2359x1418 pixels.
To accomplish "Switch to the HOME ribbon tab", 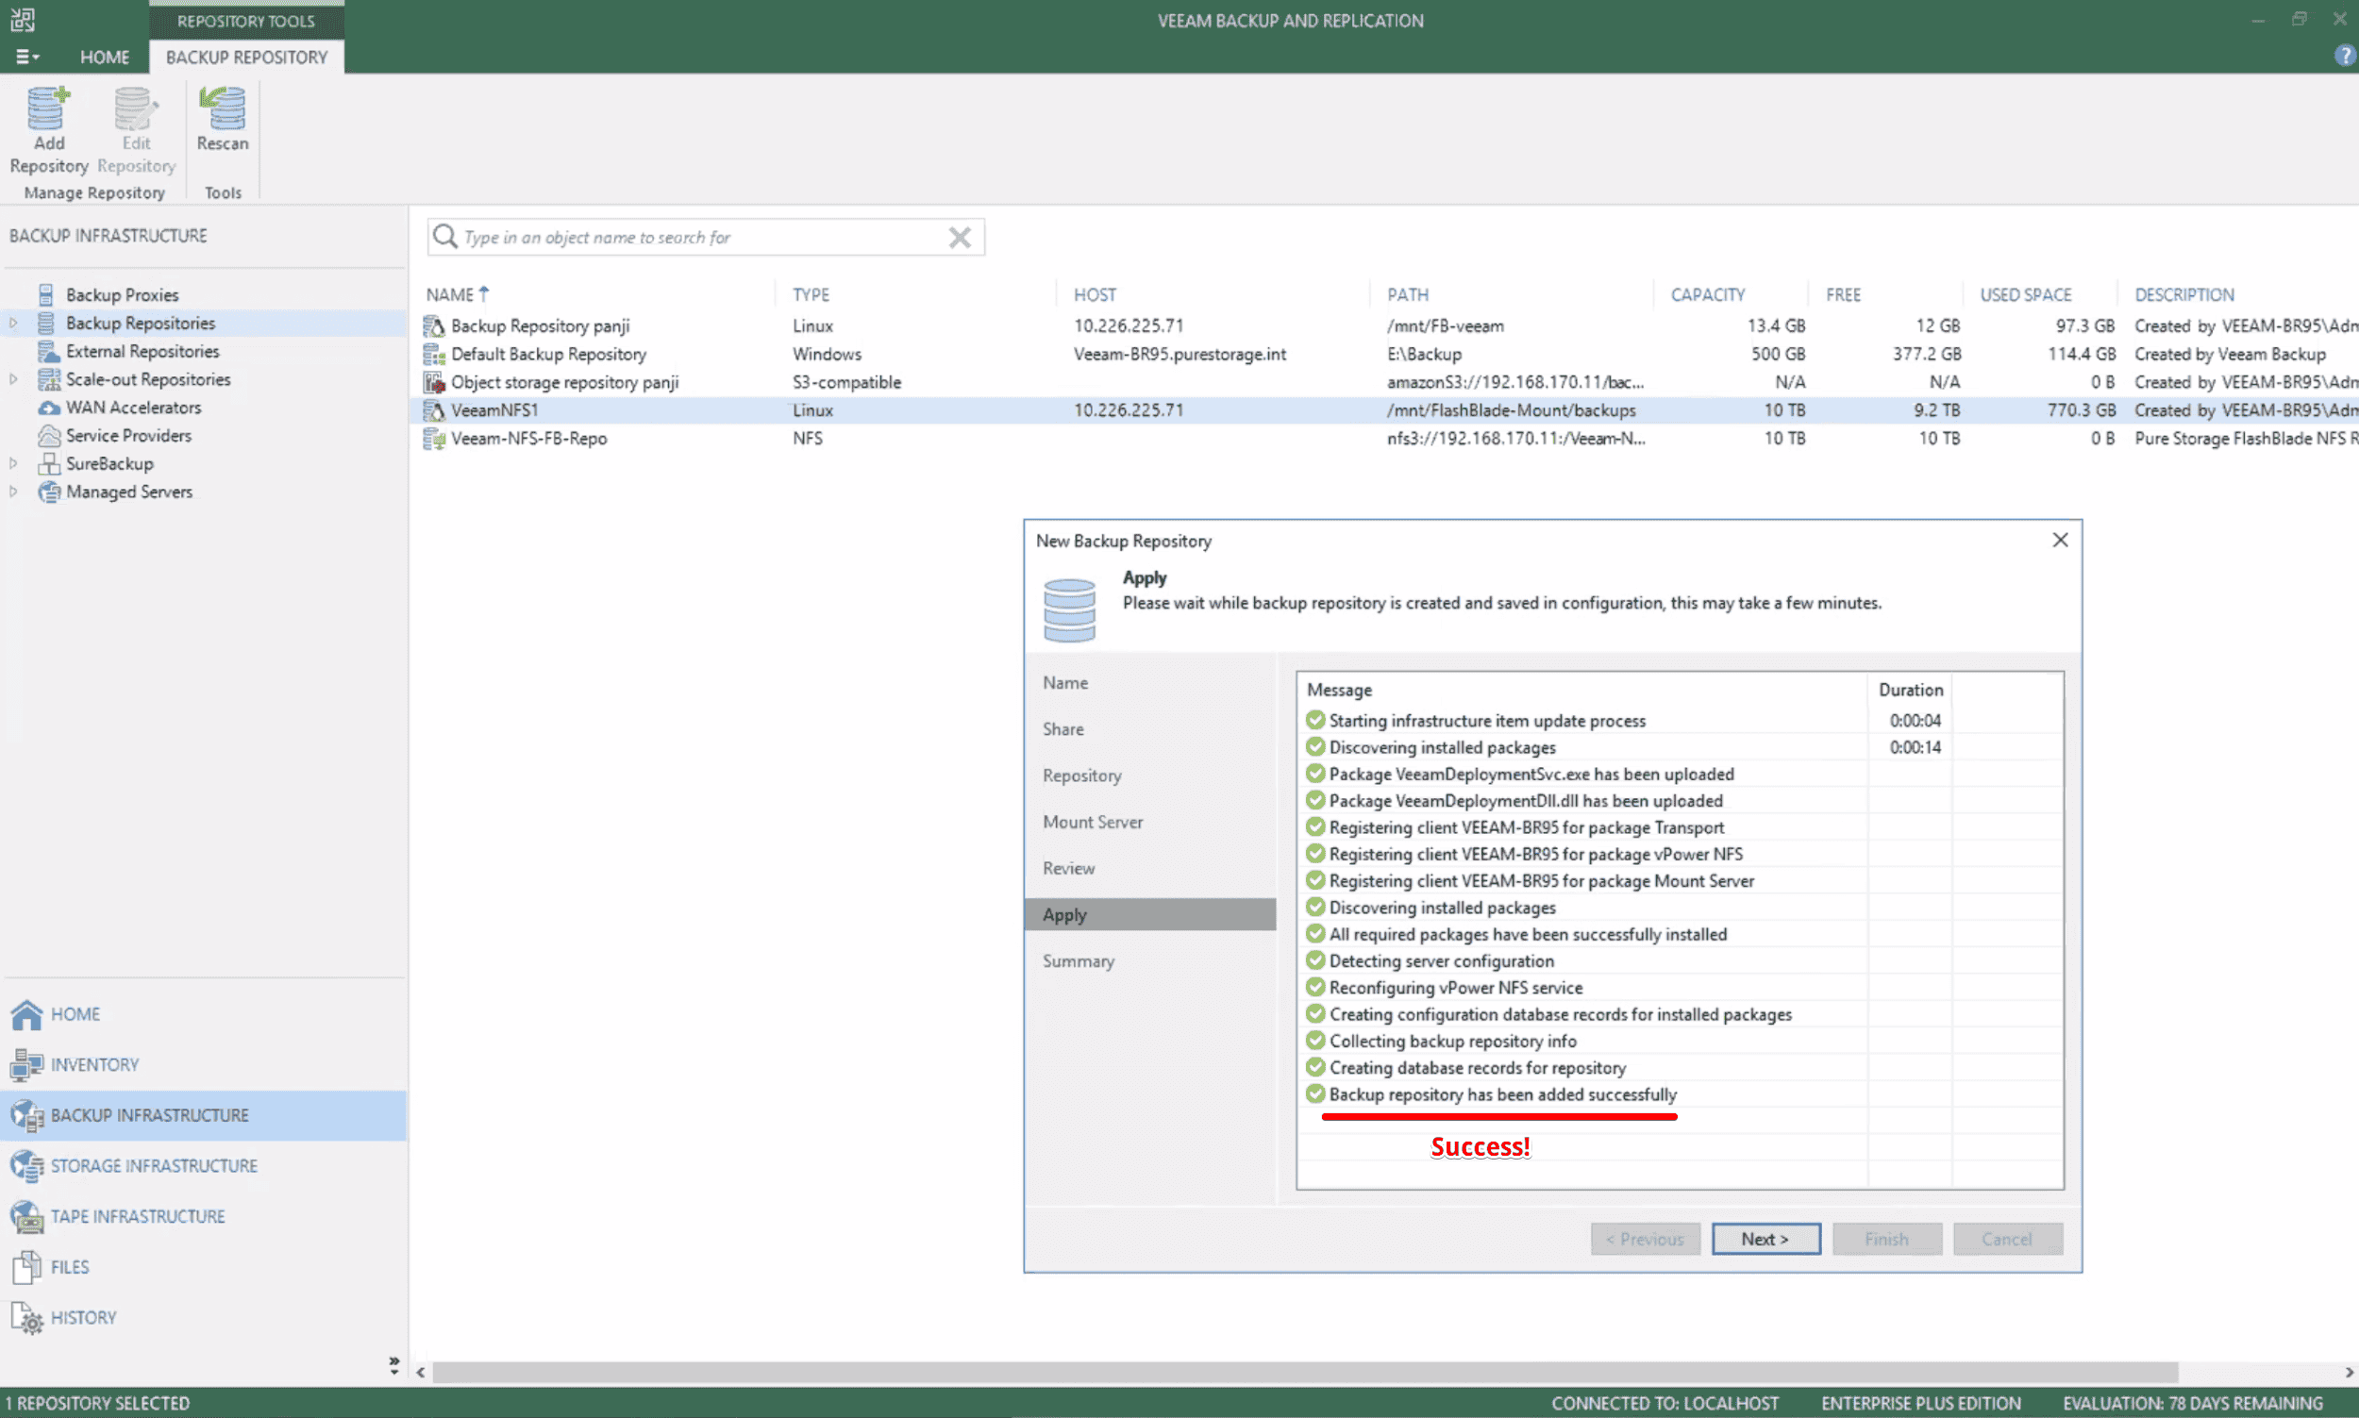I will [x=104, y=58].
